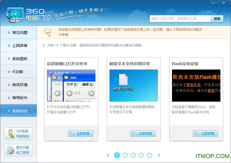Viewport: 231px width, 163px height.
Task: Click the right pagination arrow
Action: click(x=159, y=155)
